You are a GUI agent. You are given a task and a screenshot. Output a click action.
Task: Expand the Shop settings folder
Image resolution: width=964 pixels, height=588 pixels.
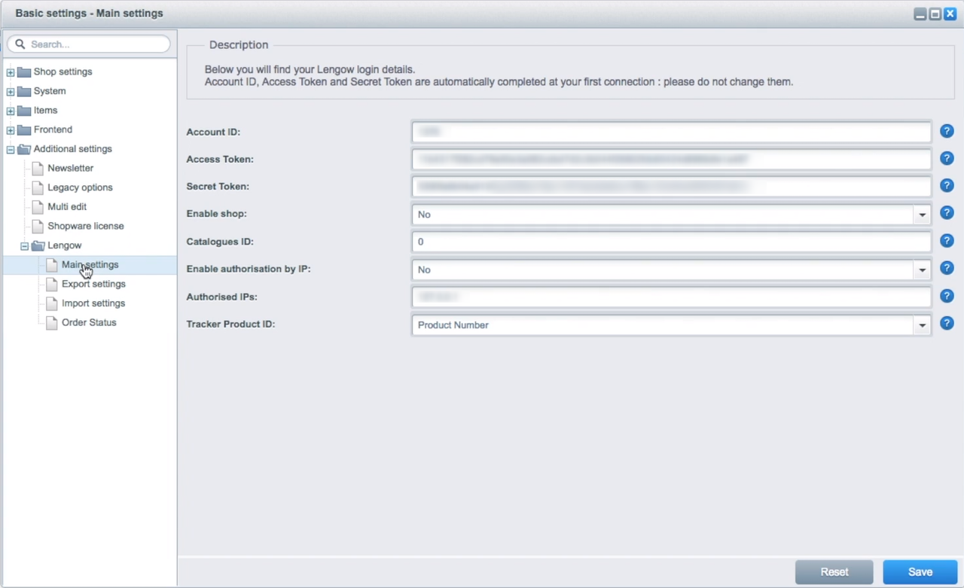click(11, 72)
